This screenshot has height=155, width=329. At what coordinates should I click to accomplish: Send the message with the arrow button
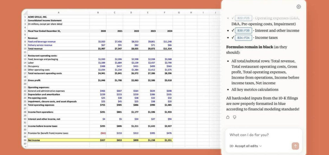pyautogui.click(x=295, y=146)
